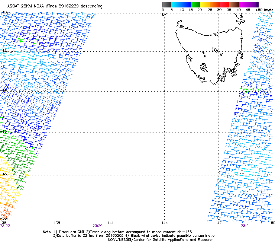Select the gray 0-5 knot legend segment
Screen dimensions: 275x242
pyautogui.click(x=166, y=4)
